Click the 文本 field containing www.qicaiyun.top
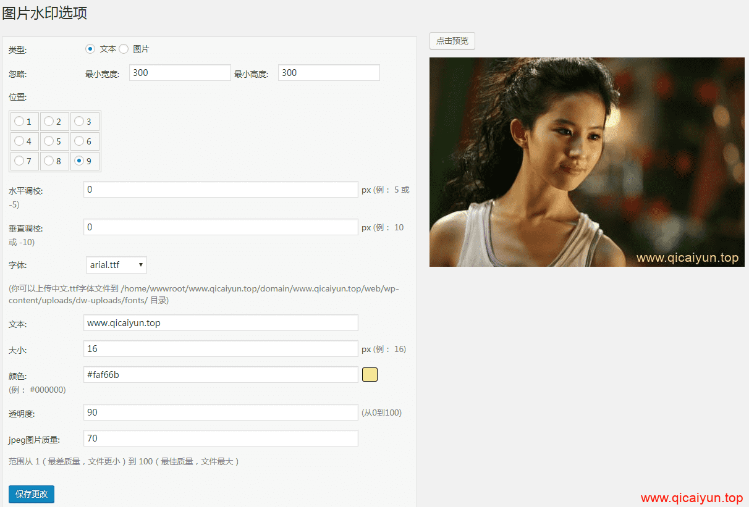 221,322
